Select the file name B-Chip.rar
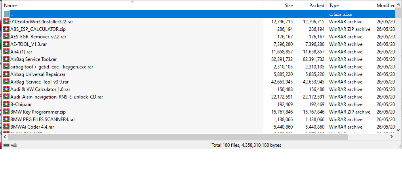Screen dimensions: 402x182 tap(21, 104)
